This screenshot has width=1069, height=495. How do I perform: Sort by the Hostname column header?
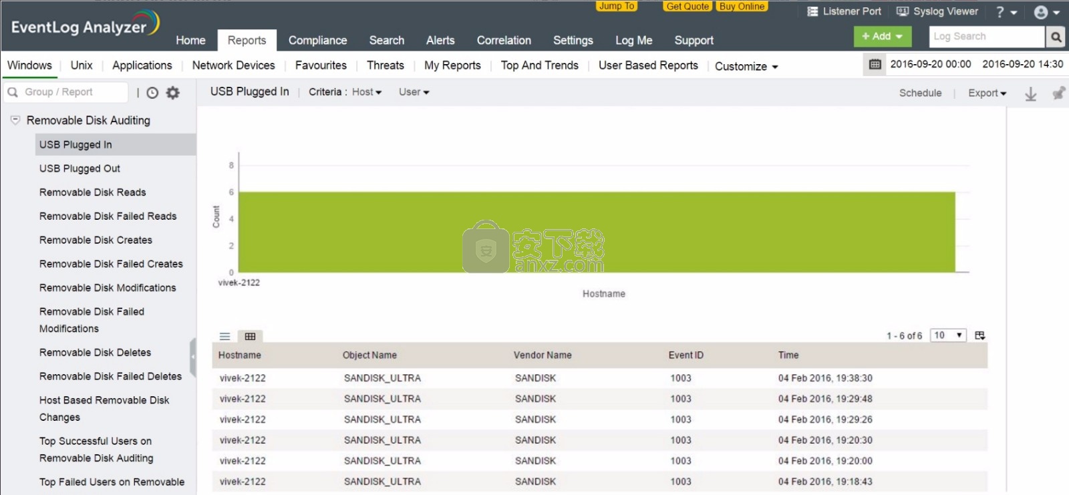click(239, 355)
